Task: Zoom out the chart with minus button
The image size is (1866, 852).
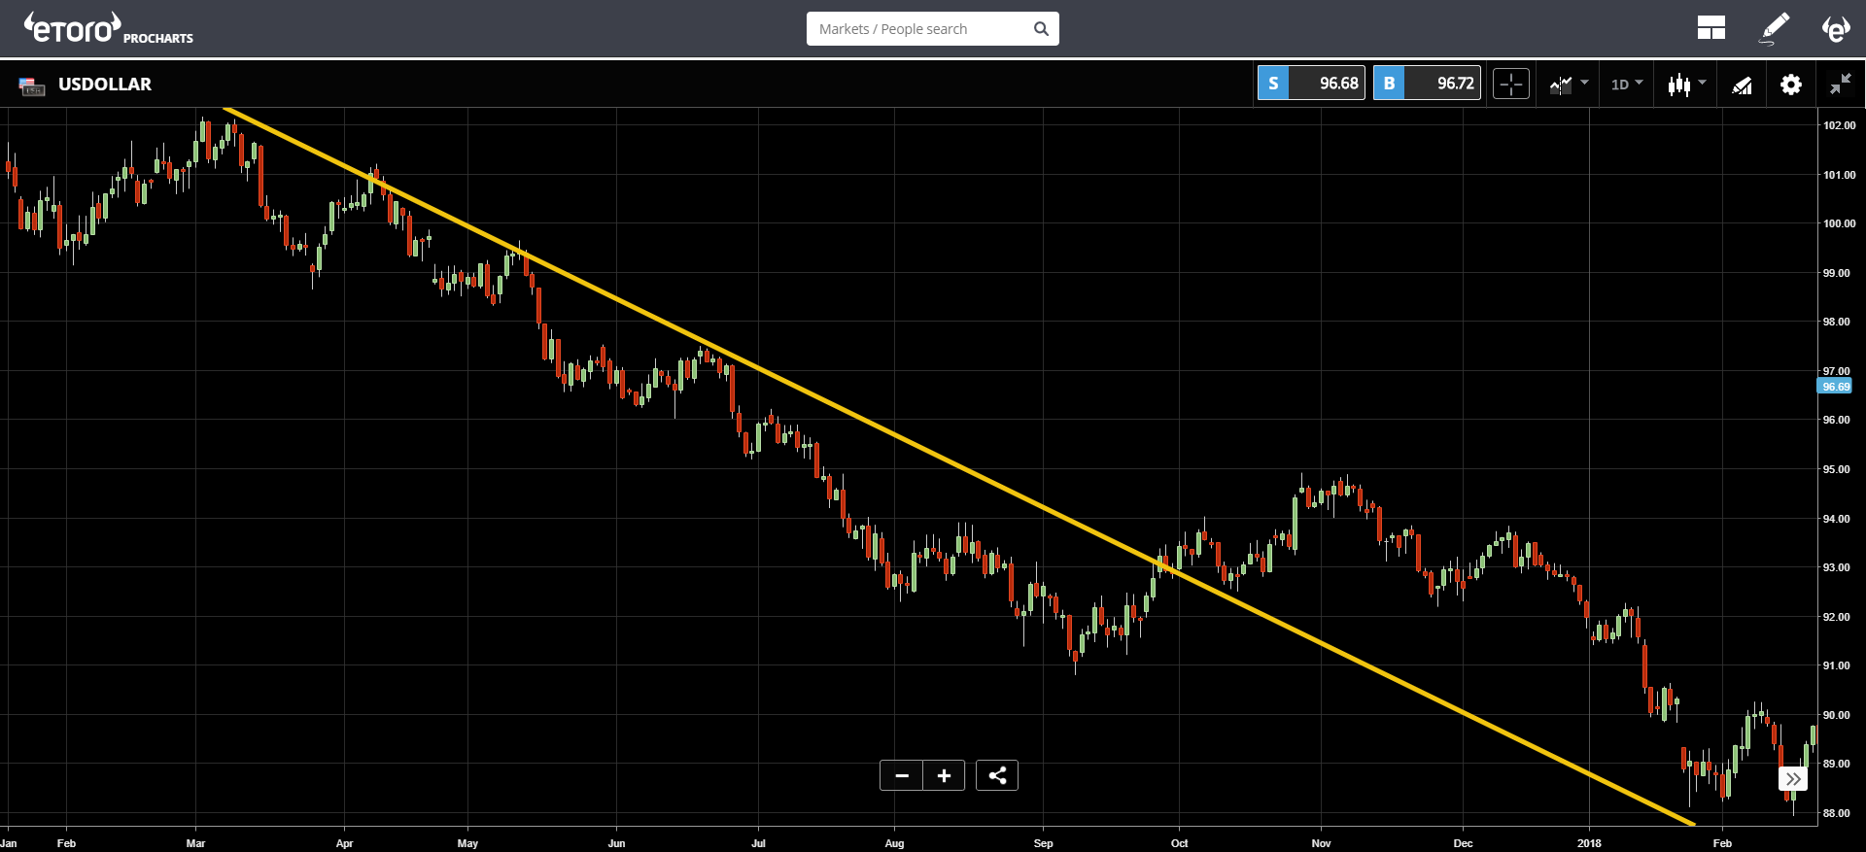Action: [901, 775]
